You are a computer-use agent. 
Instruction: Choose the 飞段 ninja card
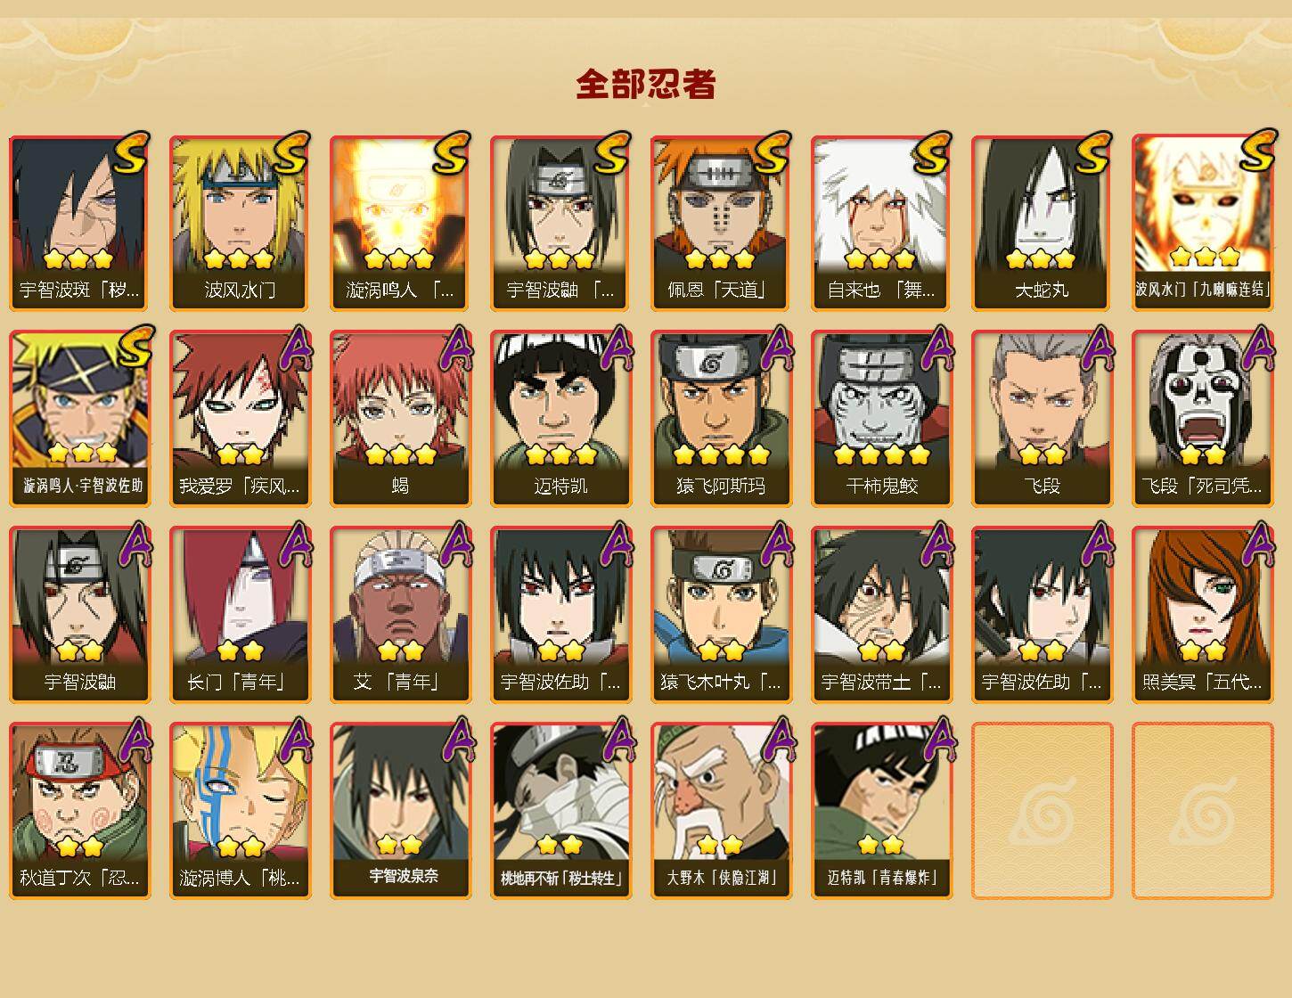[1042, 419]
